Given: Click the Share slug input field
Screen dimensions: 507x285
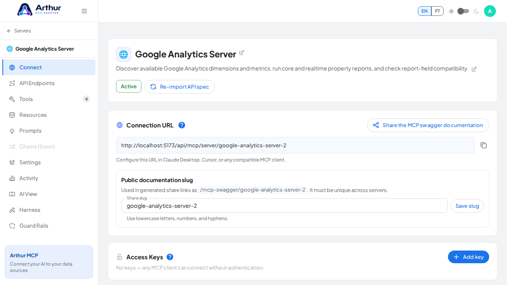Looking at the screenshot, I should (284, 206).
